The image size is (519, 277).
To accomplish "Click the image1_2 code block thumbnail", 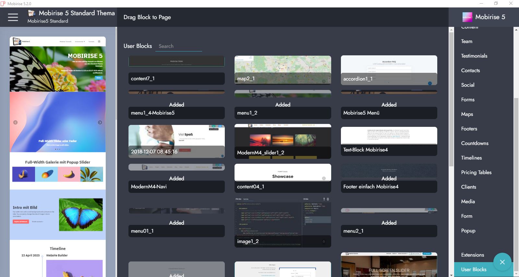I will (x=283, y=222).
